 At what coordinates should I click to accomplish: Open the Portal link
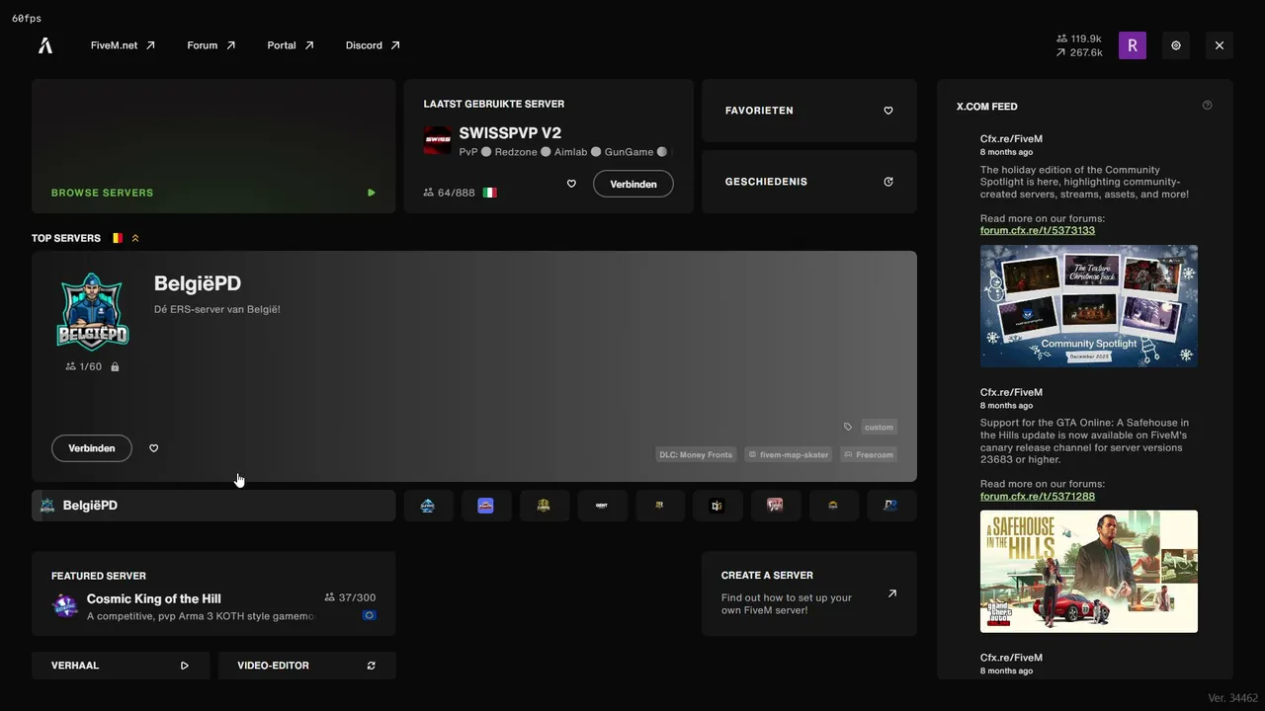pyautogui.click(x=291, y=45)
